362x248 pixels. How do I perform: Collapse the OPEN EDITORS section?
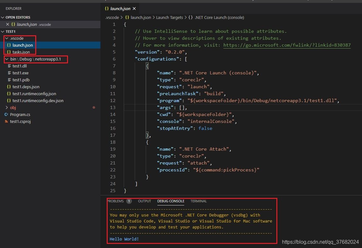point(3,17)
